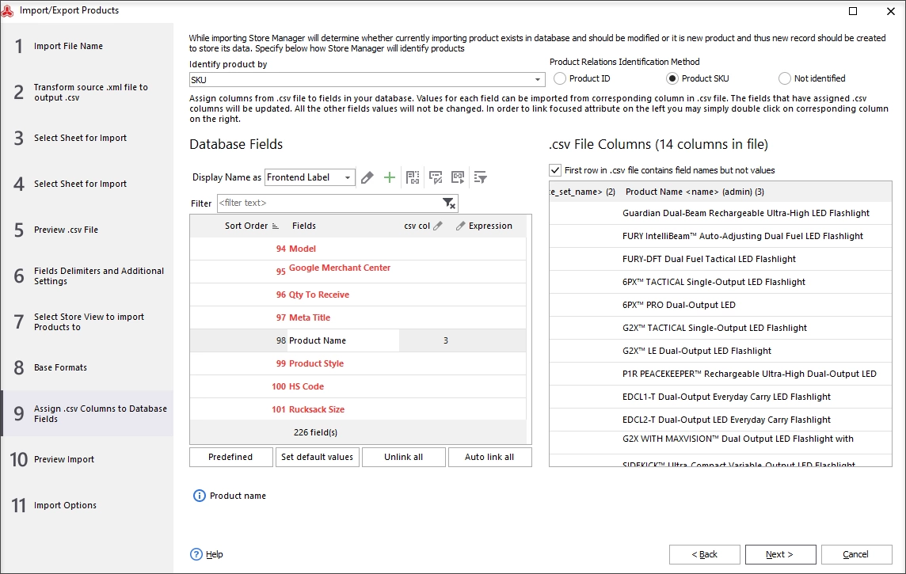Click the Product Name <name> (admin) (3) column header
This screenshot has height=574, width=906.
click(x=756, y=192)
